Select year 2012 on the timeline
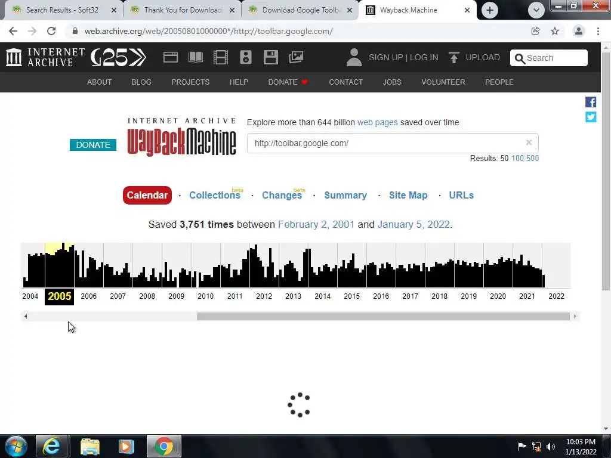The width and height of the screenshot is (611, 458). tap(264, 296)
